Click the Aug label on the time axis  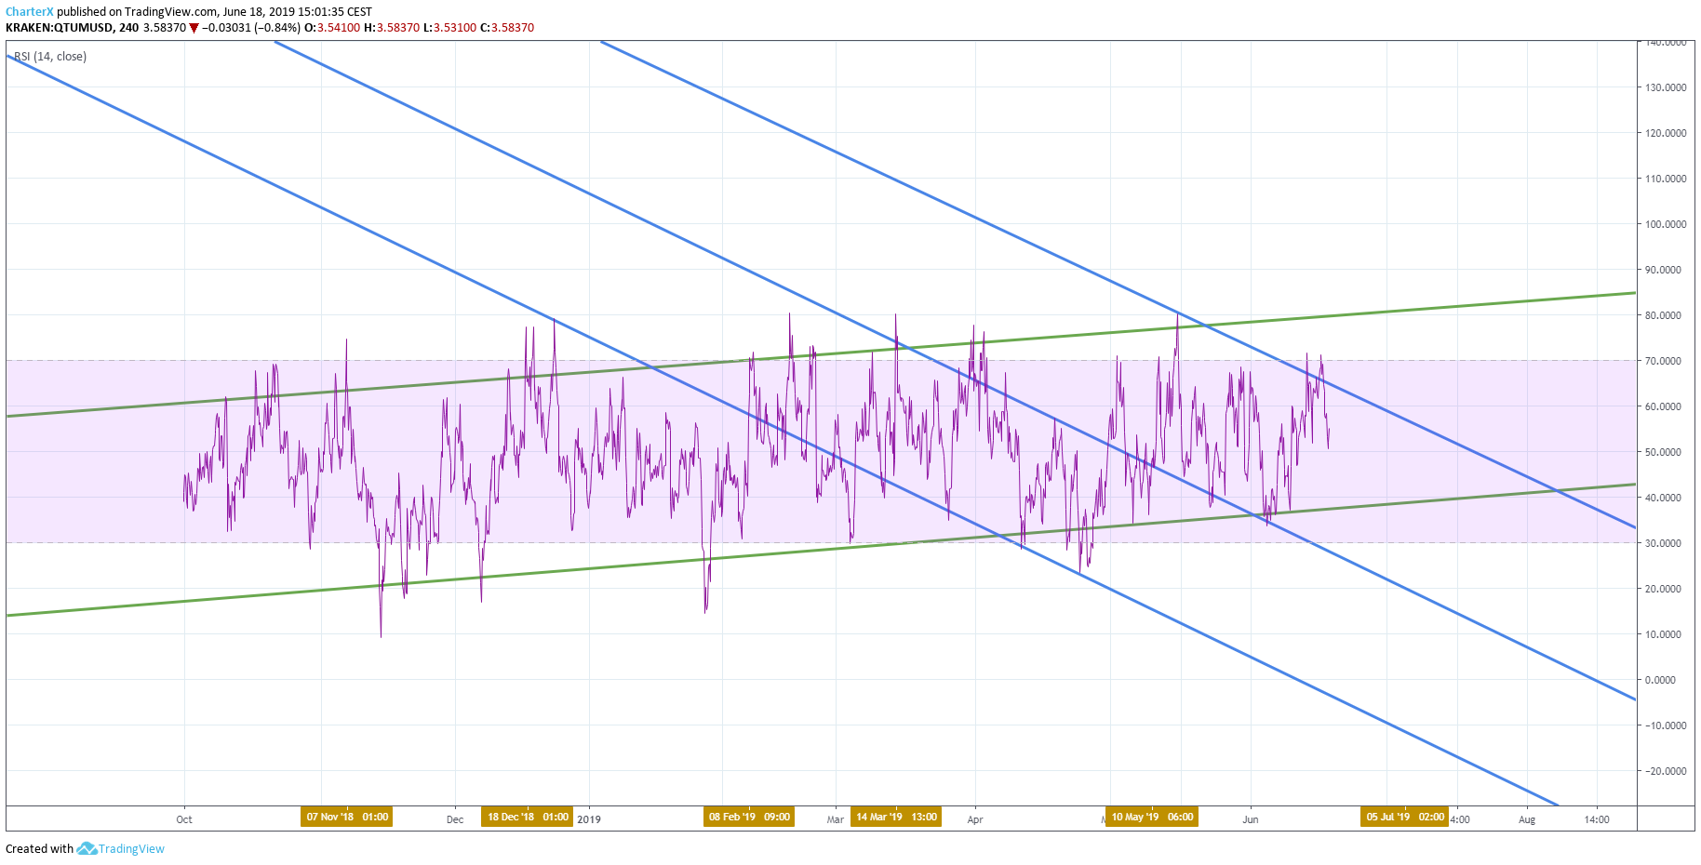pyautogui.click(x=1527, y=819)
